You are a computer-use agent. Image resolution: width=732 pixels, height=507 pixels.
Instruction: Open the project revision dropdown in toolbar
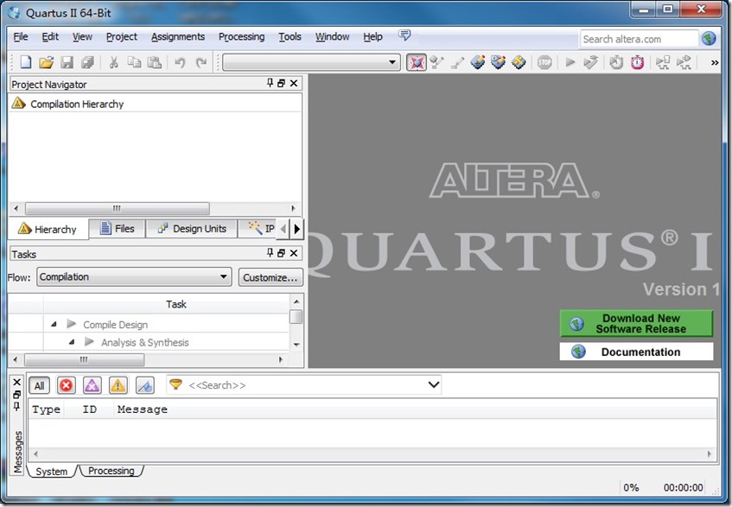[311, 62]
